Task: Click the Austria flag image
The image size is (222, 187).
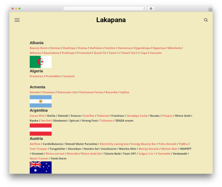Action: click(x=41, y=130)
